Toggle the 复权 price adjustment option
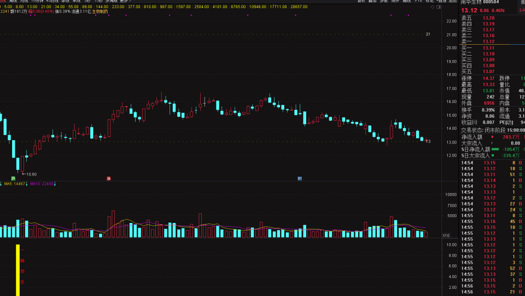Screen dimensions: 525x296 click(361, 1)
